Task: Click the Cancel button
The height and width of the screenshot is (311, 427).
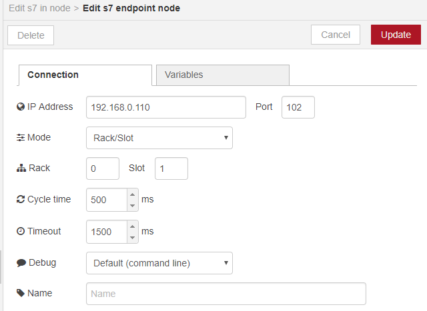Action: pyautogui.click(x=336, y=35)
